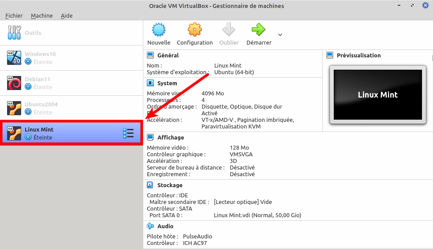433x249 pixels.
Task: Click 'Disquette, Optique, Disque dur' boot order
Action: coord(242,107)
